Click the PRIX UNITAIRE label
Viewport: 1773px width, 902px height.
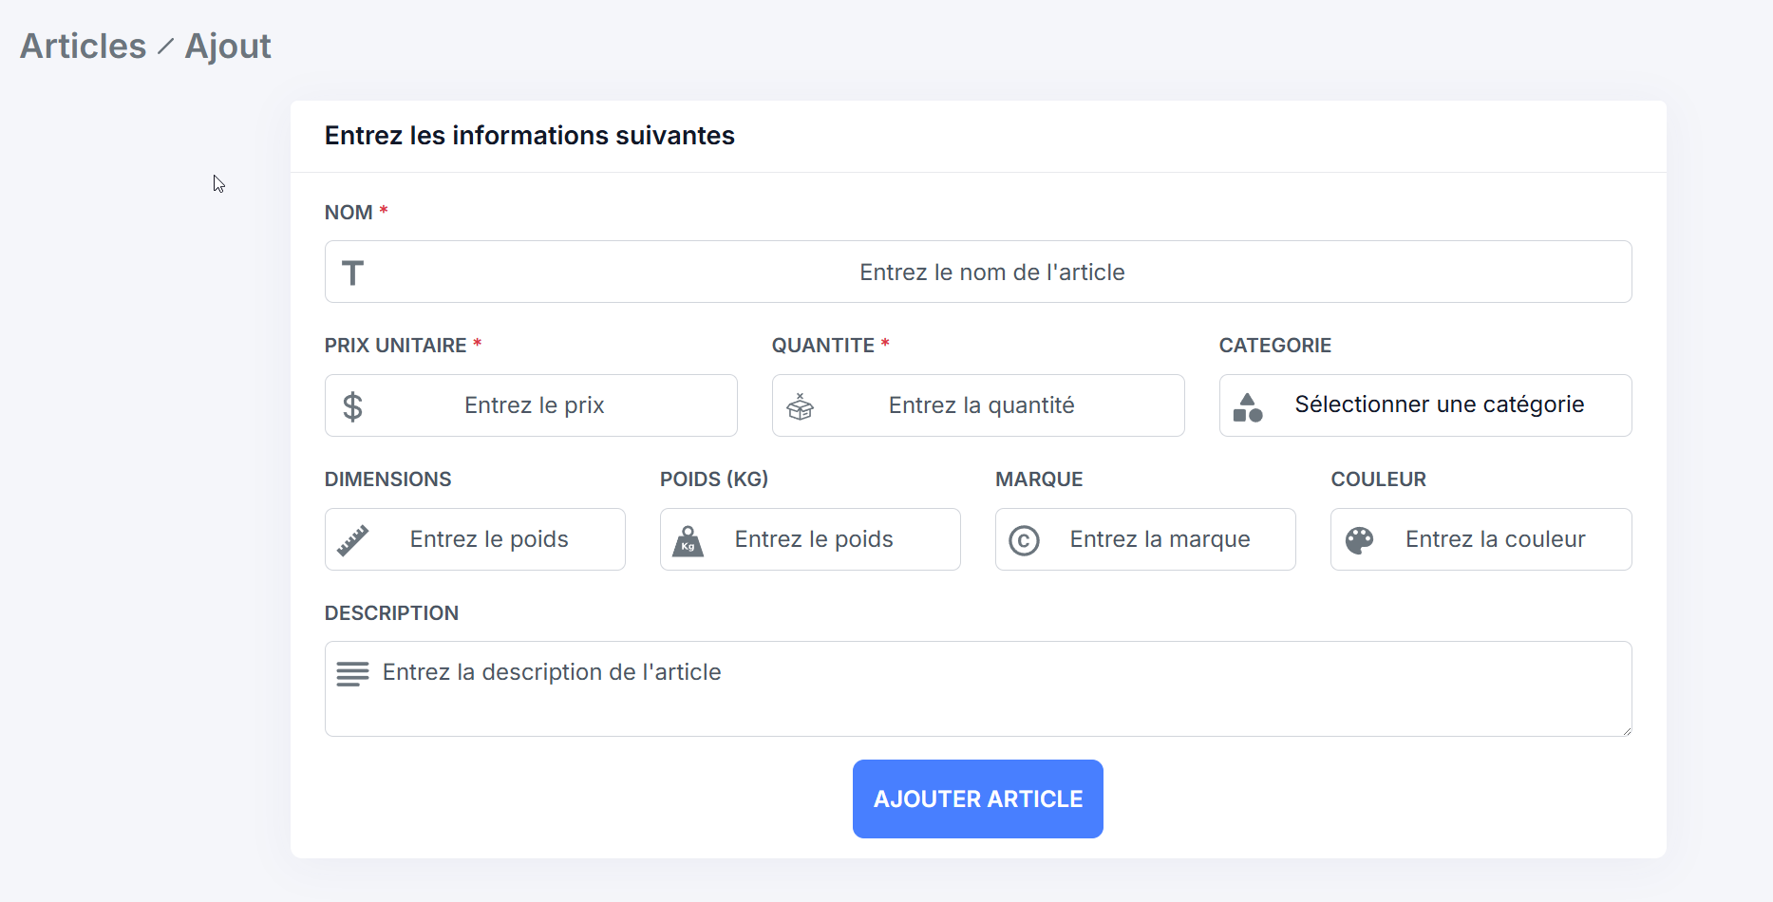point(395,346)
